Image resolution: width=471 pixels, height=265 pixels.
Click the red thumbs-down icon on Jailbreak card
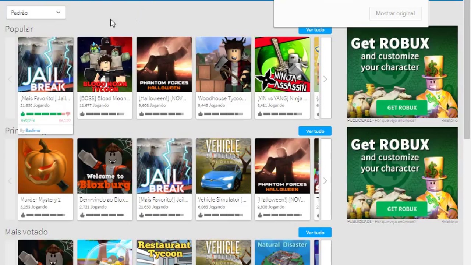[x=68, y=114]
